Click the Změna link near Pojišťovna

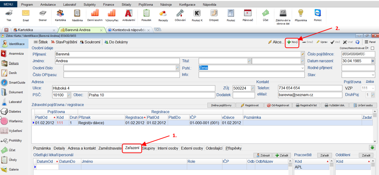[370, 82]
